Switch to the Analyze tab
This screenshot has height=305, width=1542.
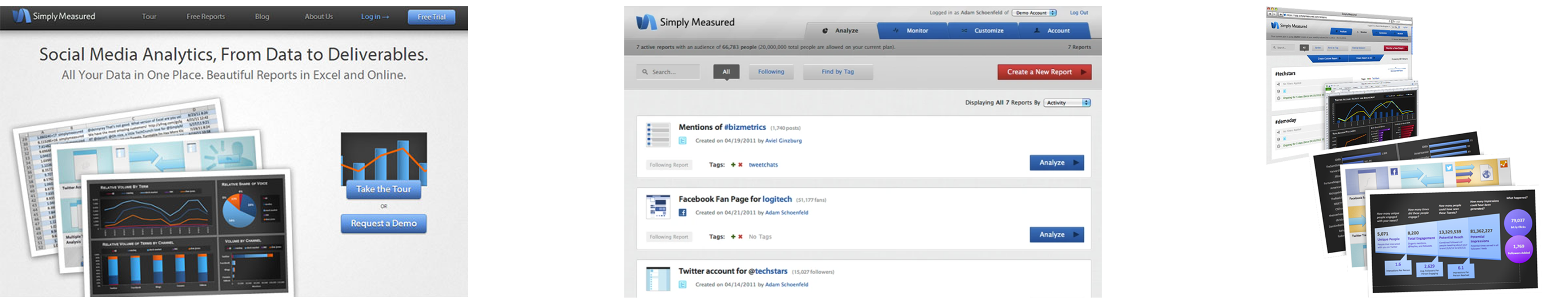pos(841,30)
